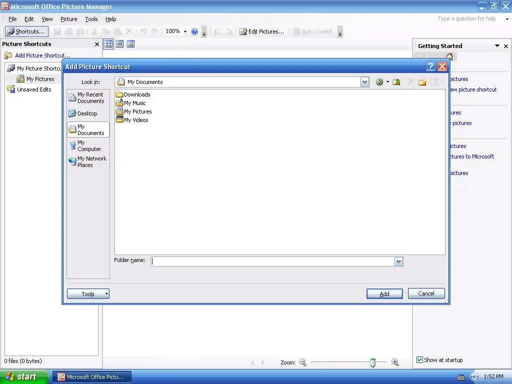Open the Tools menu in menu bar
This screenshot has height=384, width=512.
(91, 19)
